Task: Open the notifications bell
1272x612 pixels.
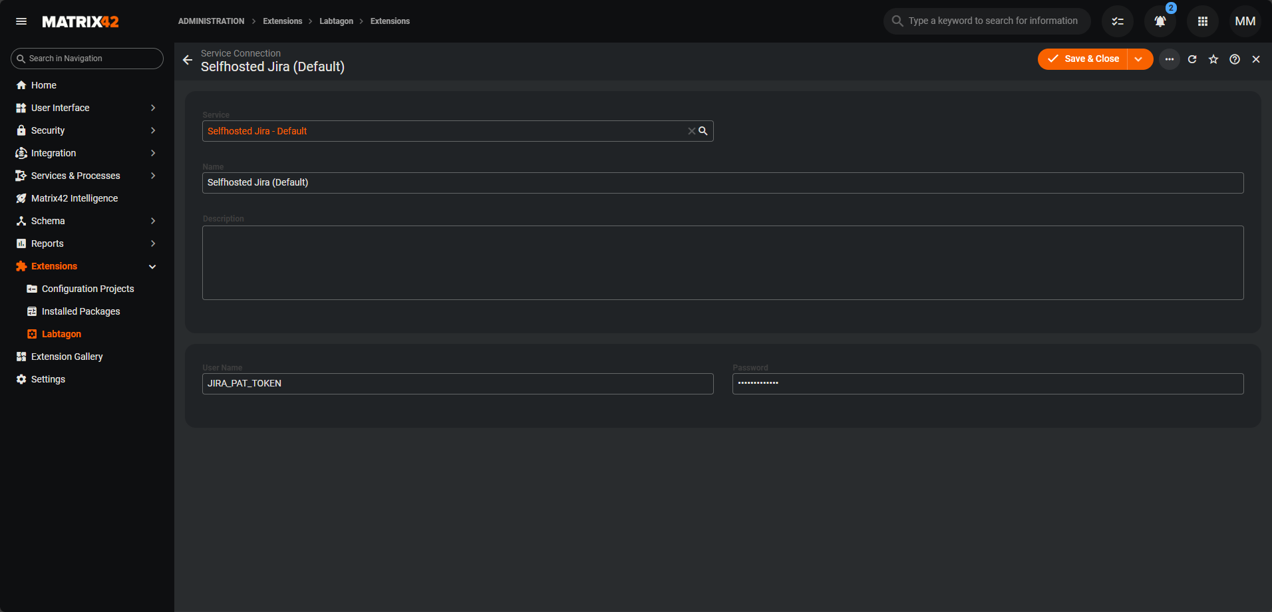Action: click(x=1160, y=21)
